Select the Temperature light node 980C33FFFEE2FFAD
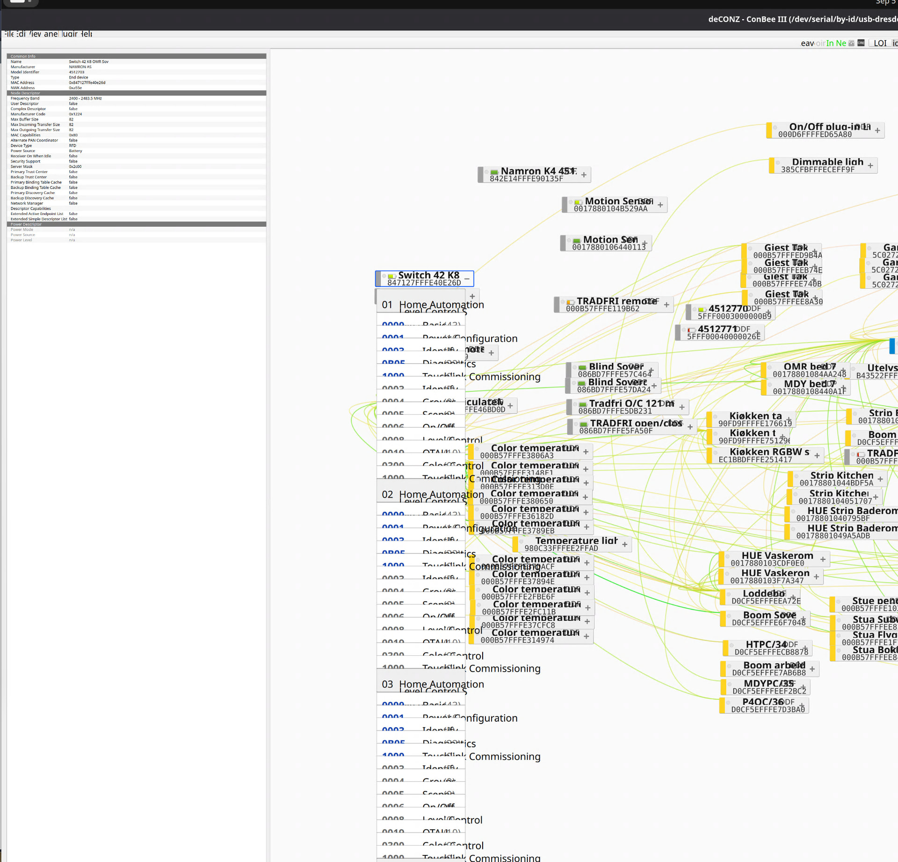The width and height of the screenshot is (898, 862). pyautogui.click(x=572, y=544)
